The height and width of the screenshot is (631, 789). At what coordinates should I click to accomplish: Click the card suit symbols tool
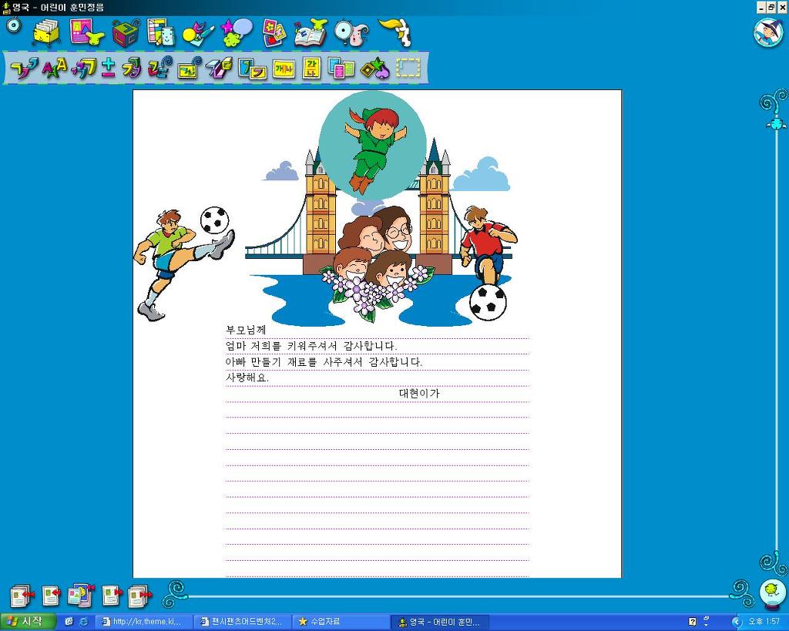tap(375, 69)
